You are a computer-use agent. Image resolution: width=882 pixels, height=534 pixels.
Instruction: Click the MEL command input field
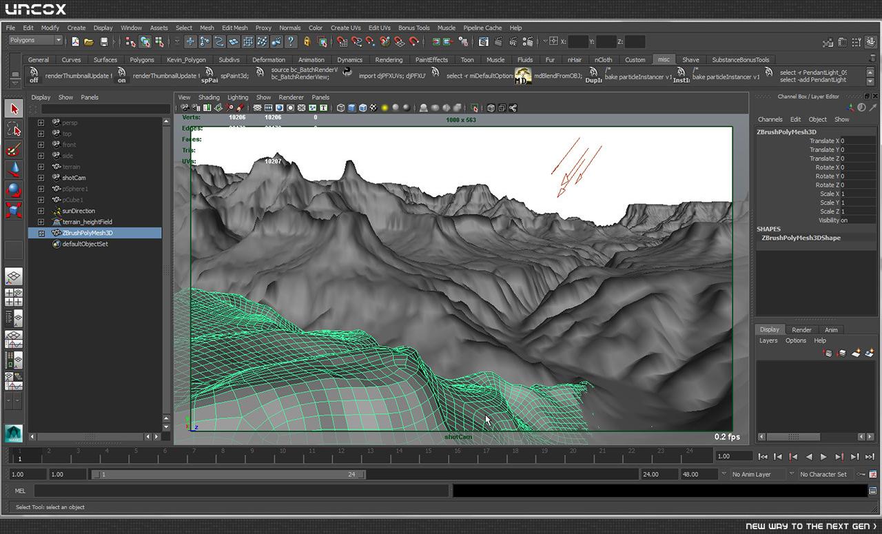point(241,491)
